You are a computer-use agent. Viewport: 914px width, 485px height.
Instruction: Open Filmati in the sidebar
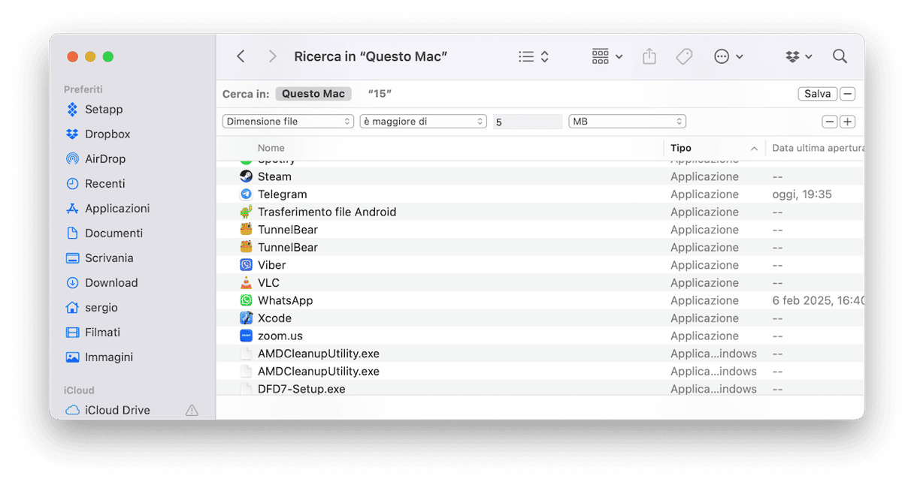[102, 333]
